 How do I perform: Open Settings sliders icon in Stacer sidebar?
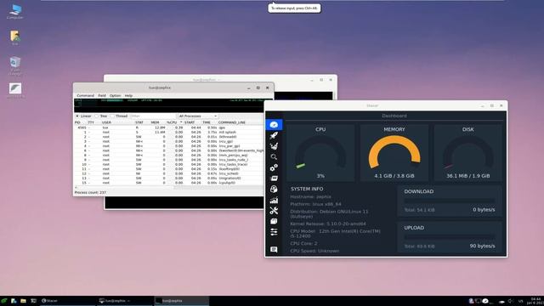pos(274,232)
